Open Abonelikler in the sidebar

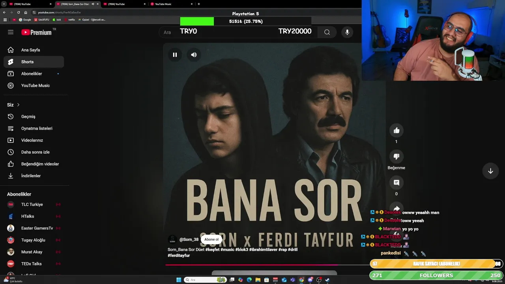[x=34, y=74]
